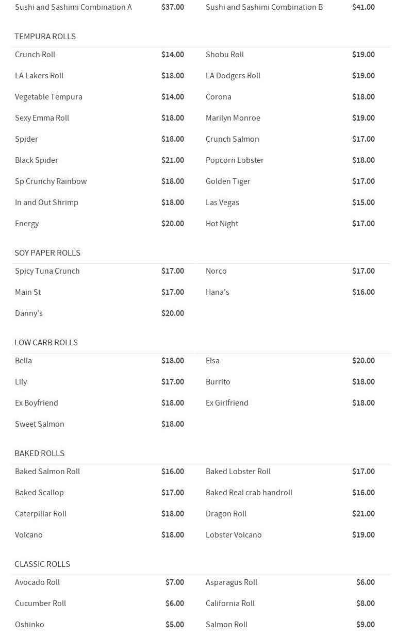Image resolution: width=397 pixels, height=638 pixels.
Task: Click the Lobster Volcano roll
Action: (234, 535)
